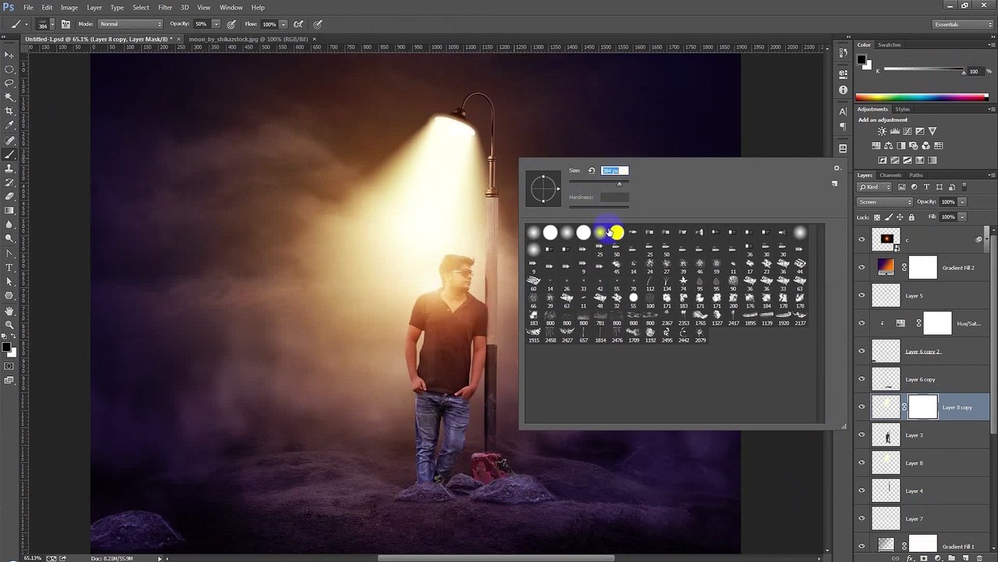This screenshot has height=562, width=998.
Task: Switch to the Styles tab
Action: pos(902,109)
